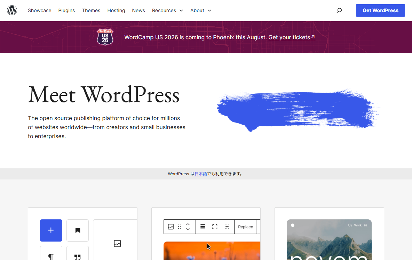Image resolution: width=412 pixels, height=260 pixels.
Task: Follow the Get your tickets link
Action: point(292,37)
